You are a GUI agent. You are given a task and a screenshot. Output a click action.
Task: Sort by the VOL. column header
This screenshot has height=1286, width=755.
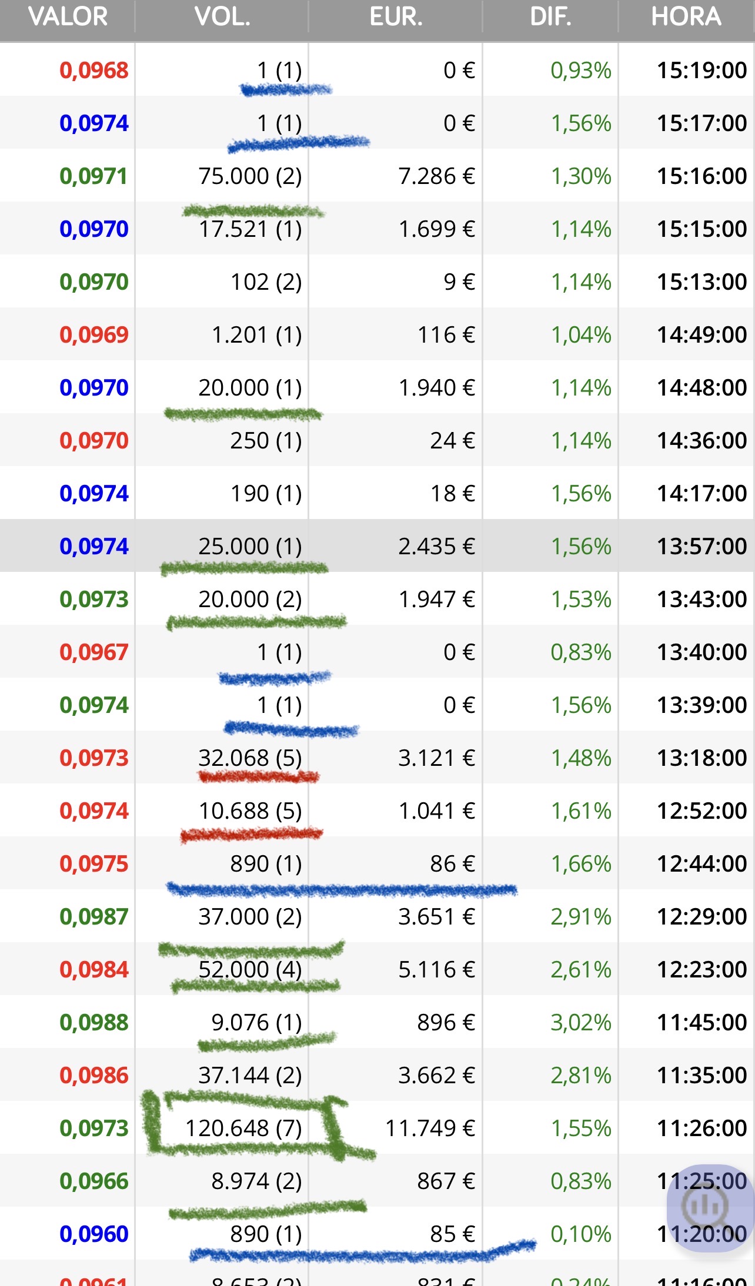[222, 16]
